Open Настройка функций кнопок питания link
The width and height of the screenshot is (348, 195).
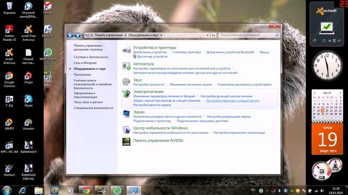click(x=226, y=96)
